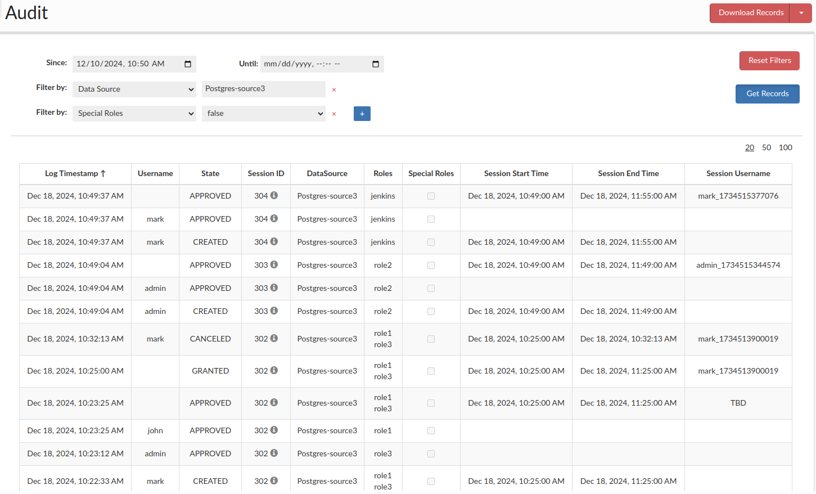This screenshot has height=494, width=816.
Task: Show 50 records per page
Action: 766,147
